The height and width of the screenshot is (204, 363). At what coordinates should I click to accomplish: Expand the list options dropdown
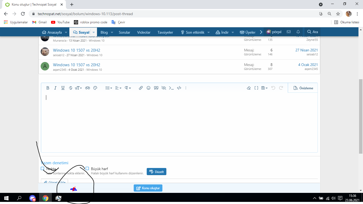(109, 88)
